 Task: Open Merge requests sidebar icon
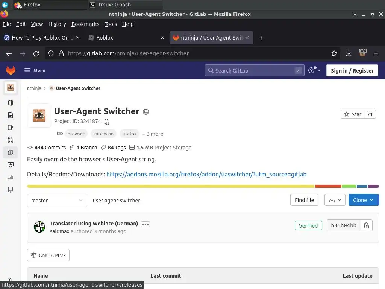tap(10, 140)
